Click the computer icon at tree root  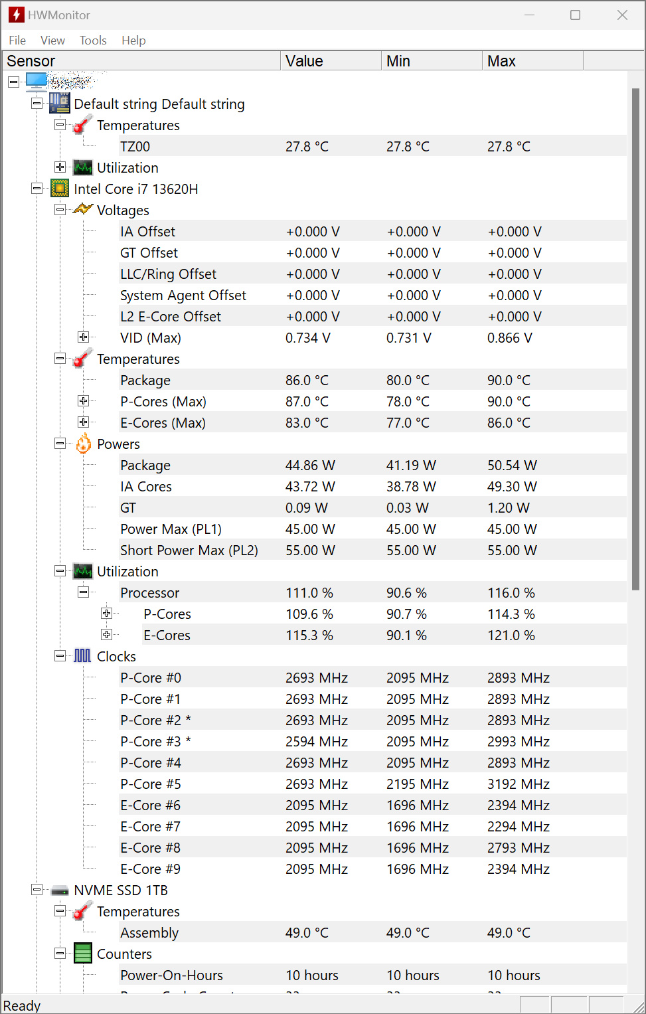tap(37, 82)
